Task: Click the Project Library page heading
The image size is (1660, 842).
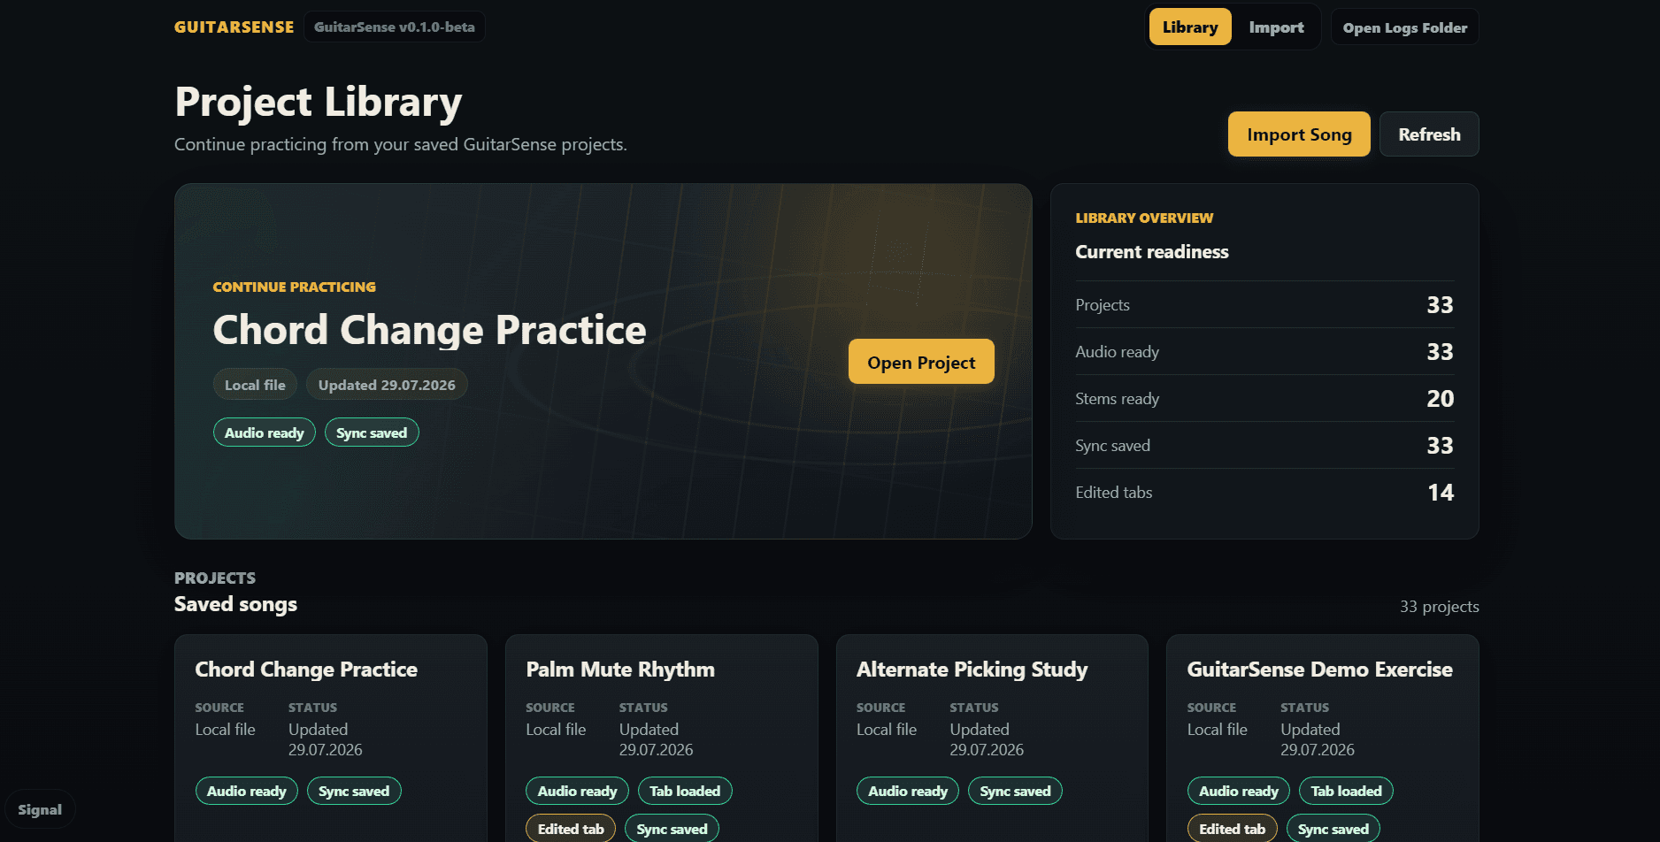Action: pos(319,102)
